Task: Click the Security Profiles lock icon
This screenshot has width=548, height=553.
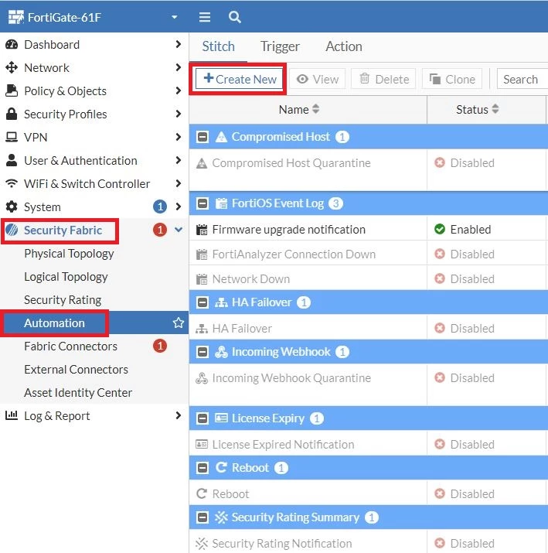Action: (12, 114)
